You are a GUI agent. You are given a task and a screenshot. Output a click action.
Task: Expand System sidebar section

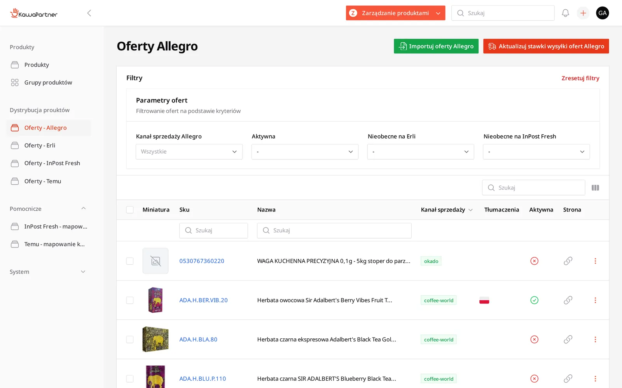[83, 272]
